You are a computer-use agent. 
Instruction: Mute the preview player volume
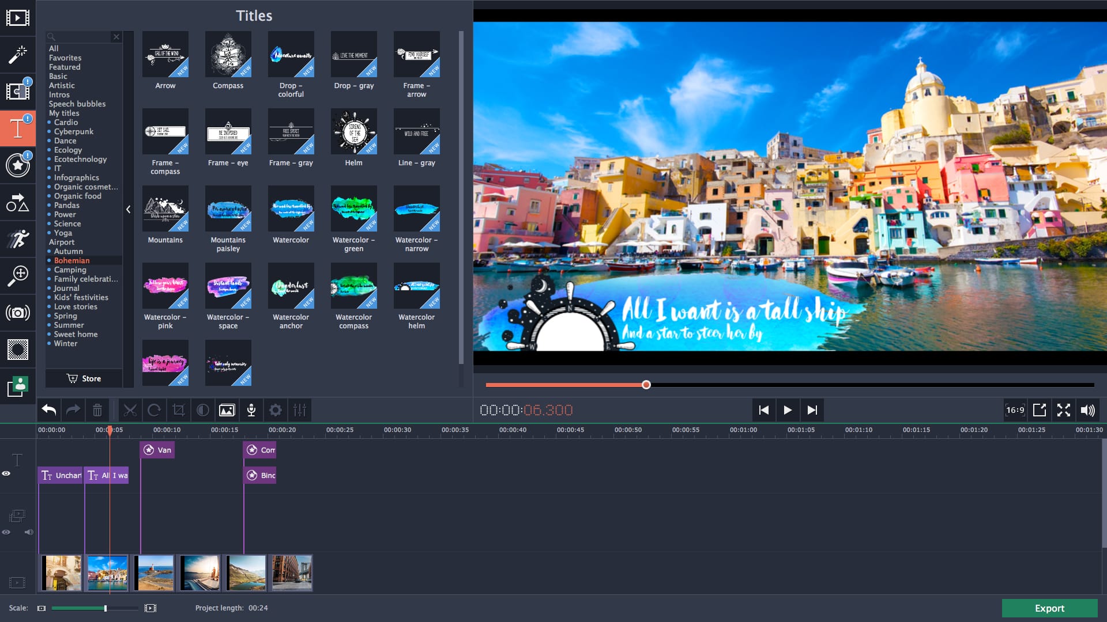(1089, 410)
